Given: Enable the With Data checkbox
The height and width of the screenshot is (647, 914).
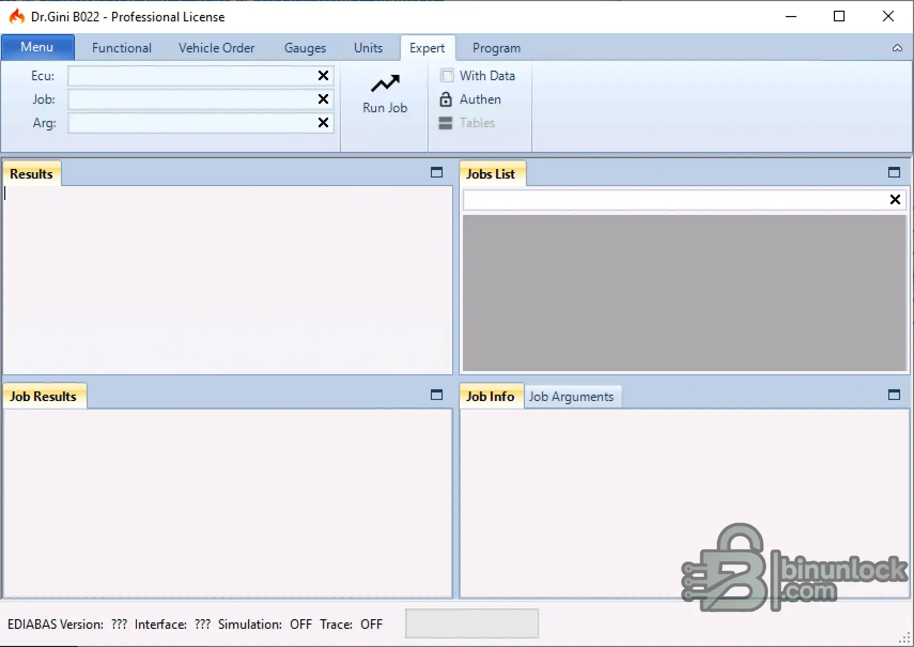Looking at the screenshot, I should pos(447,75).
